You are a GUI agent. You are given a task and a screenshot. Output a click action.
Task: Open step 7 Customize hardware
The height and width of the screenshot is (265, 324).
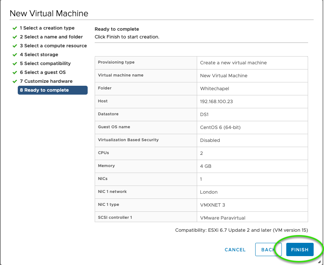(46, 81)
